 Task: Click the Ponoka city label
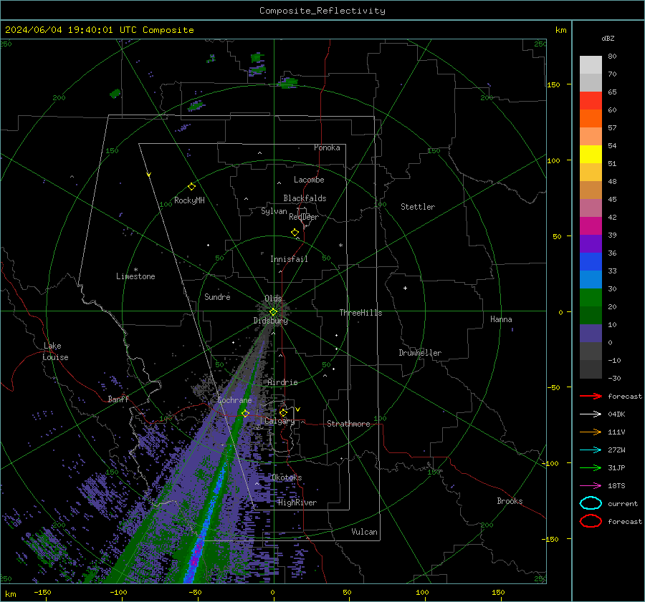point(327,147)
